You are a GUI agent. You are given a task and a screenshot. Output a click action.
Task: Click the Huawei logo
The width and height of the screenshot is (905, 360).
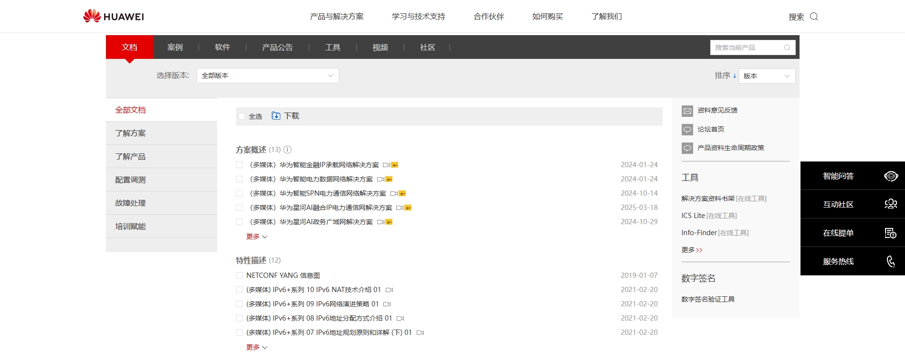coord(114,16)
